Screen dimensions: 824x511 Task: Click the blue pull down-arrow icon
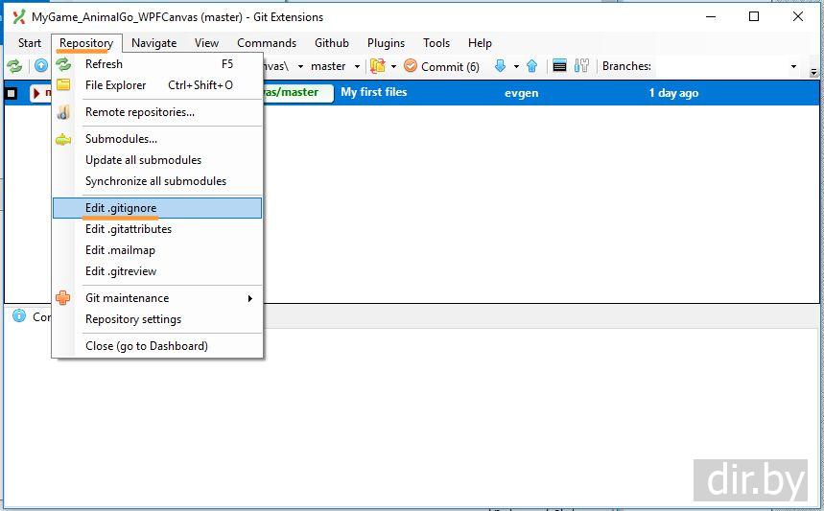(500, 66)
